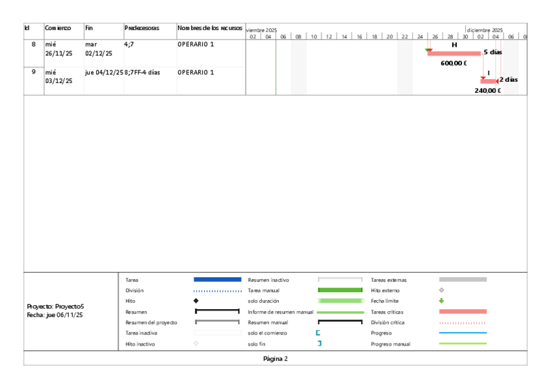
Task: Click the 'Tareas críticas' legend label
Action: (387, 312)
